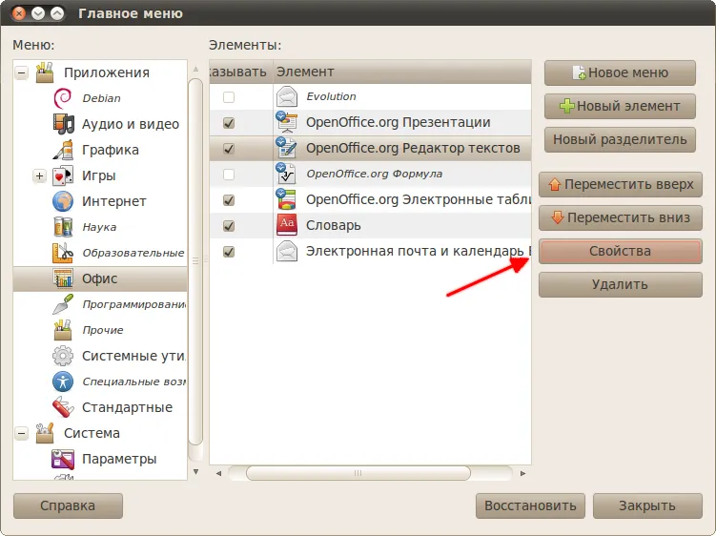The image size is (716, 536).
Task: Uncheck the Электронные таблицы checkbox
Action: 229,199
